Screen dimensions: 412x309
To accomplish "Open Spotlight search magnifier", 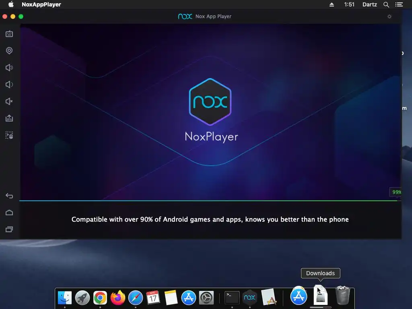I will click(x=386, y=4).
